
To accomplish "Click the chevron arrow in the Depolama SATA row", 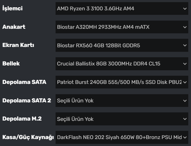I will 185,82.
